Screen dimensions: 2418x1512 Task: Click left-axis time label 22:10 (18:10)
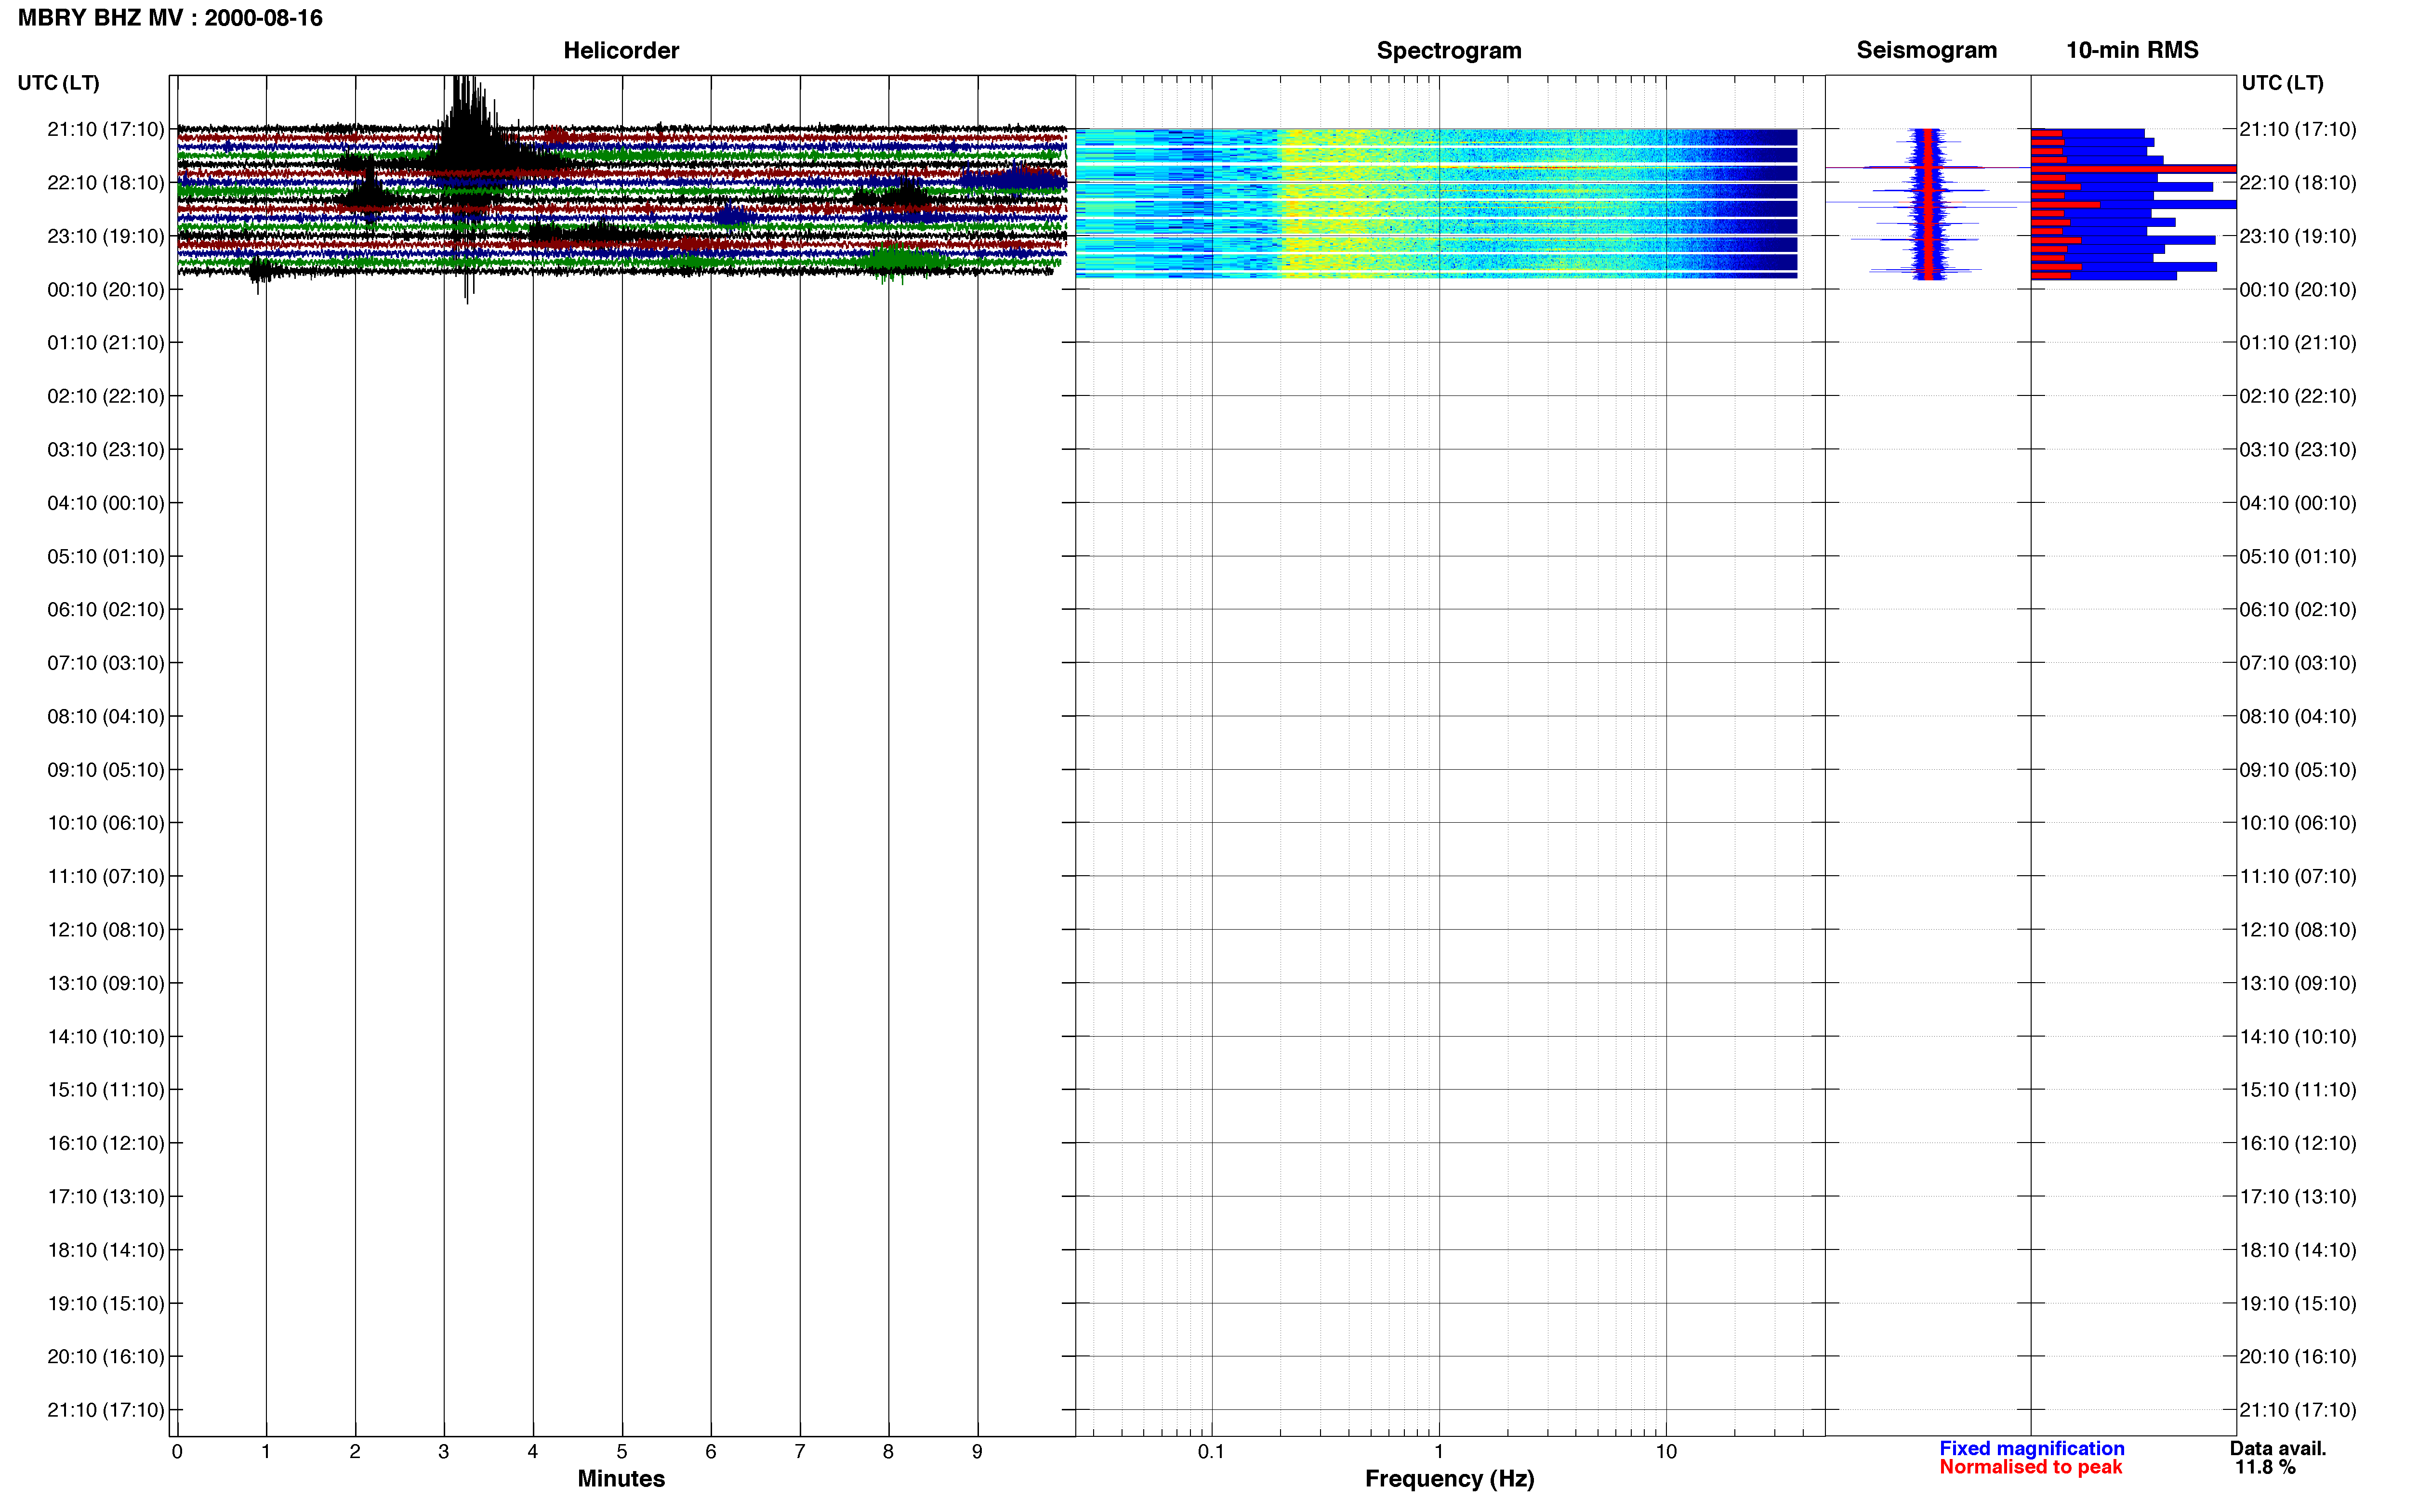[106, 183]
